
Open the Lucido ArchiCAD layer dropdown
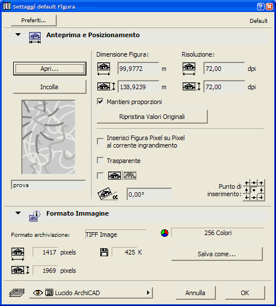tap(91, 293)
